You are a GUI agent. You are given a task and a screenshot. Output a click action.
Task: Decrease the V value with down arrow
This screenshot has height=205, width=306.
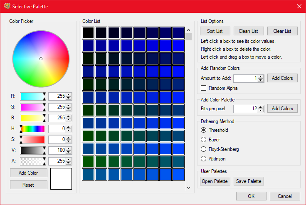coord(69,152)
